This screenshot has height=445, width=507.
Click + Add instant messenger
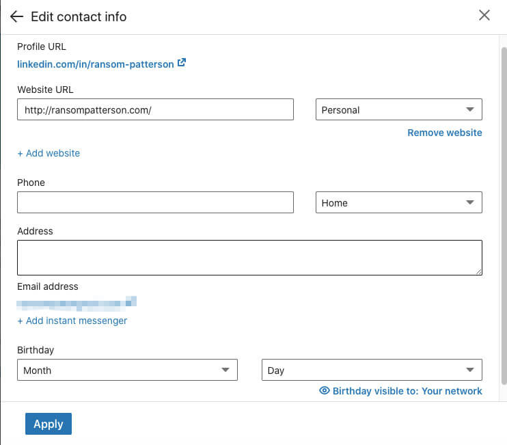(x=72, y=321)
